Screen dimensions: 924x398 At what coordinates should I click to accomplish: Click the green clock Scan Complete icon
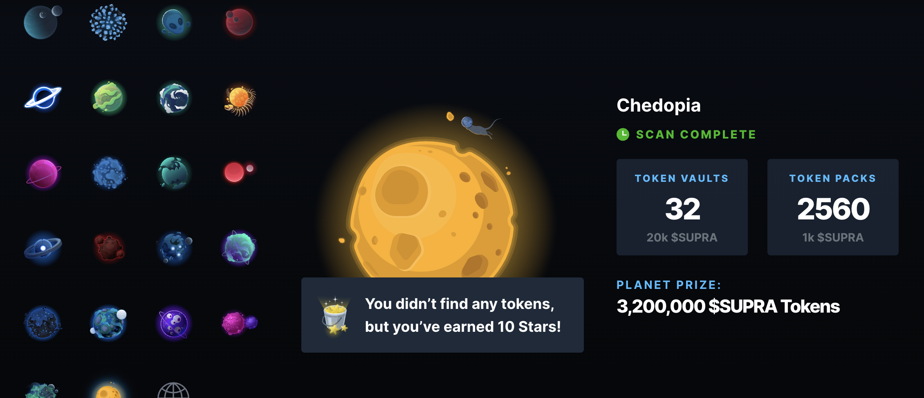623,134
